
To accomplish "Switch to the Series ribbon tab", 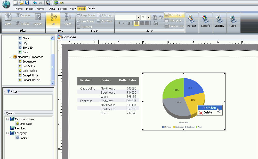I will point(91,8).
